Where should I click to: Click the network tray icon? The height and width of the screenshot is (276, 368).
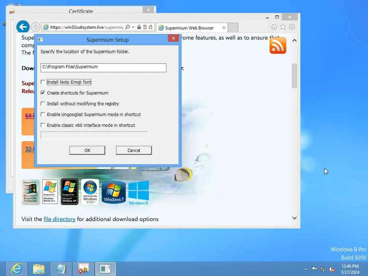pos(323,269)
